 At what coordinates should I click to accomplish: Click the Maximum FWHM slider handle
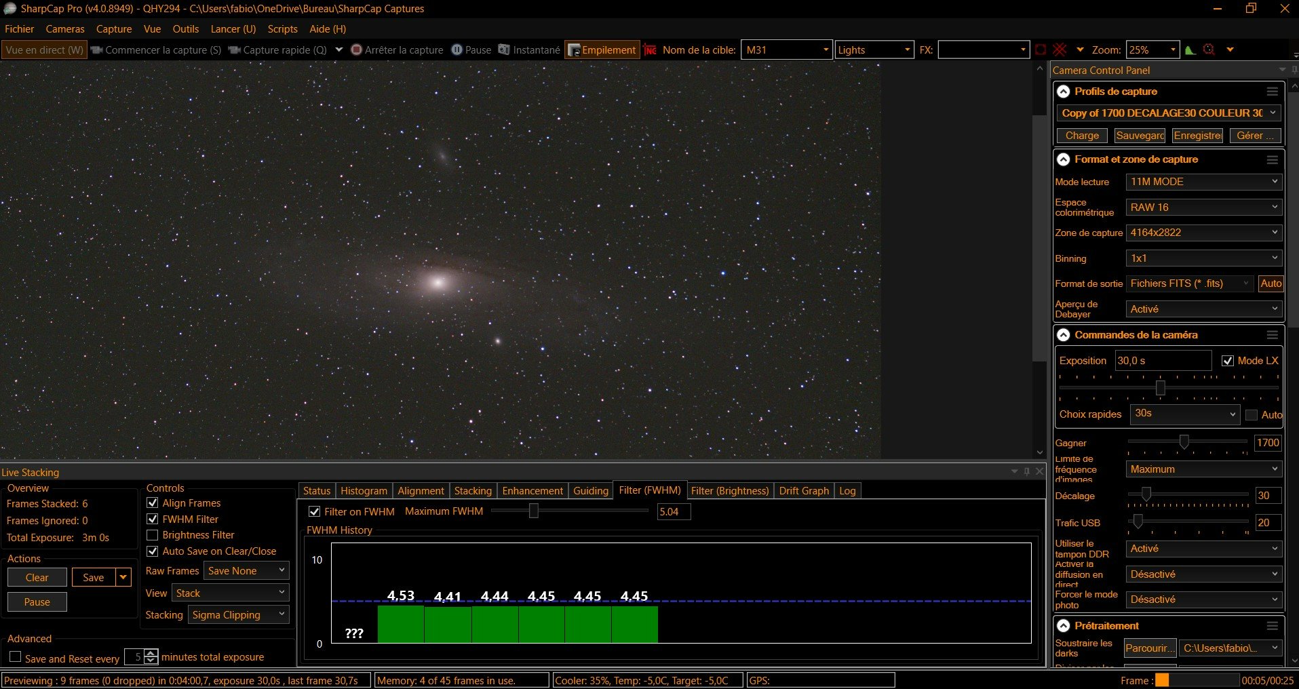point(534,511)
